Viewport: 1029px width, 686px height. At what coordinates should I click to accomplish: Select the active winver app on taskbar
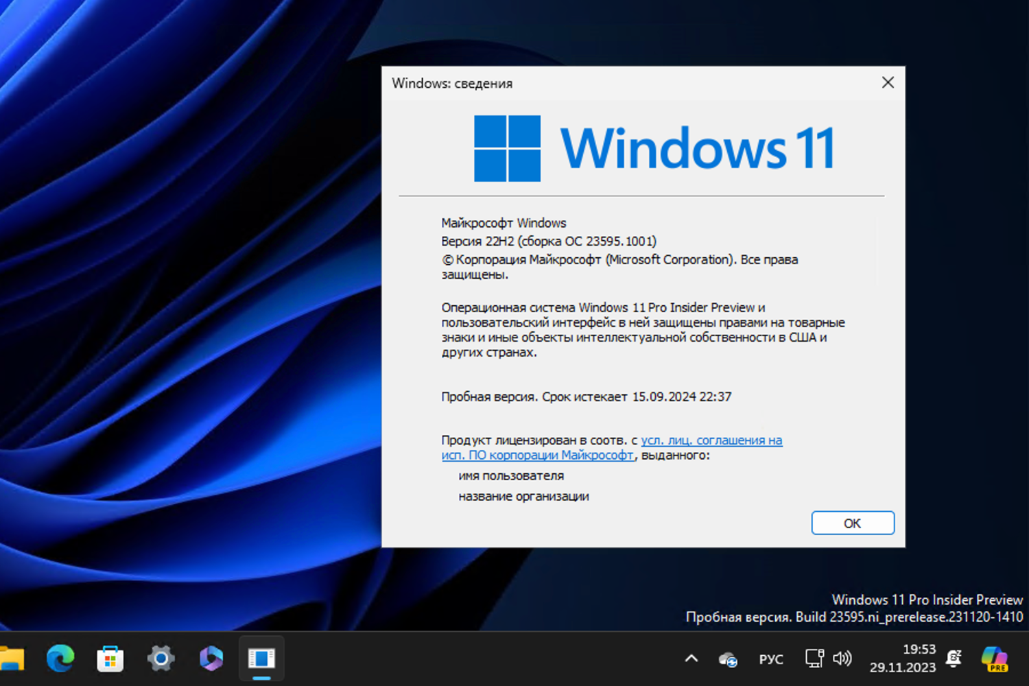pos(261,659)
